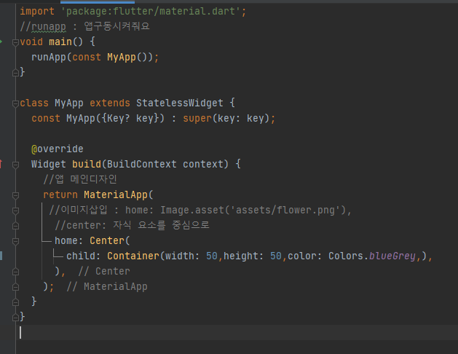
Task: Click const before the MyApp constructor
Action: pos(46,118)
